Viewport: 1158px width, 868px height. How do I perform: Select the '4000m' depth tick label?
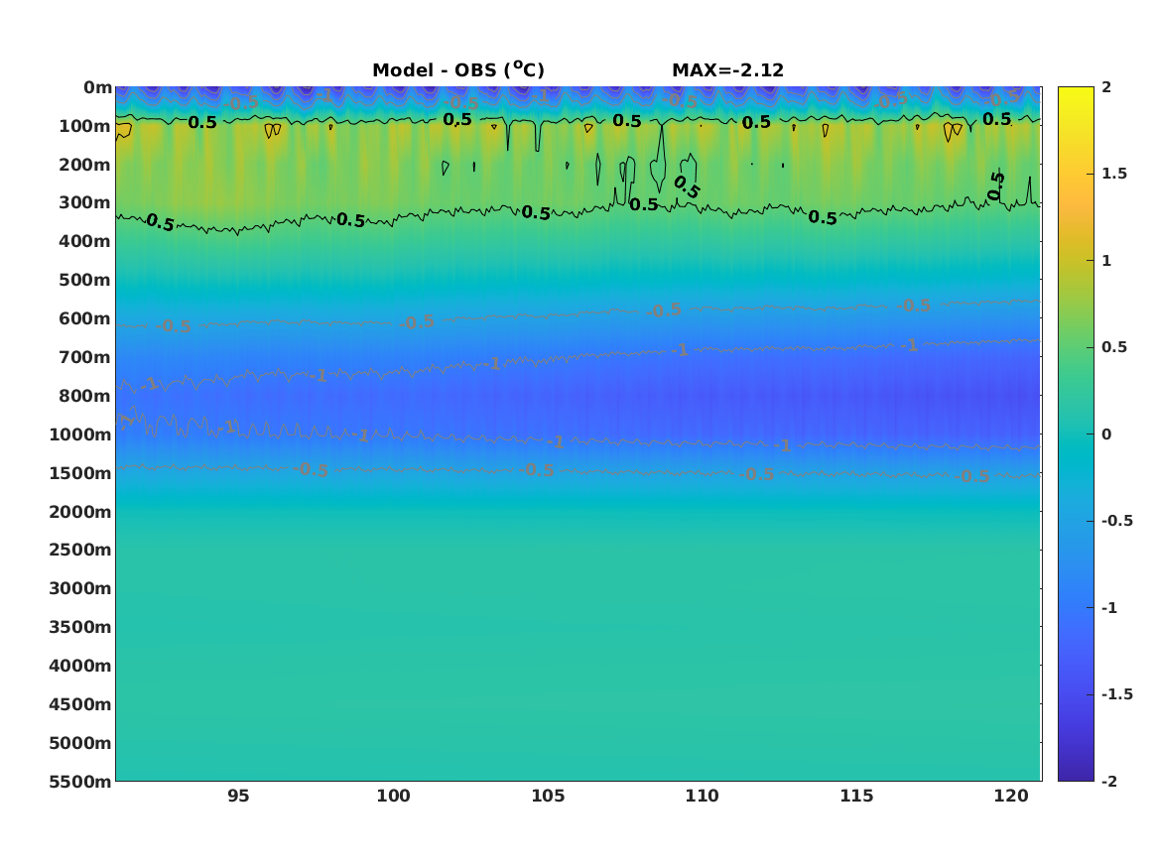pyautogui.click(x=80, y=666)
